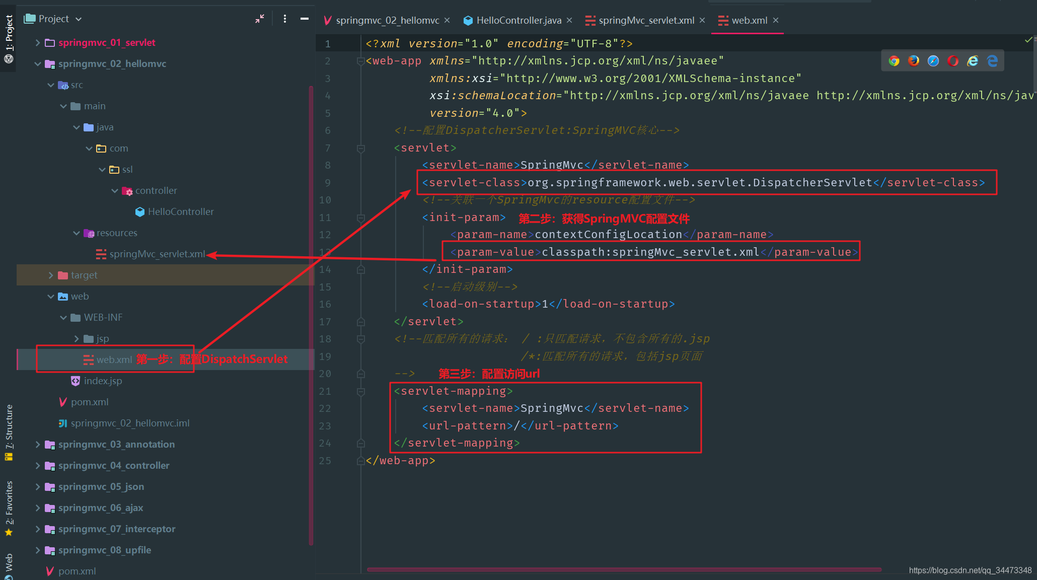
Task: Select HelloController class in tree
Action: click(174, 212)
